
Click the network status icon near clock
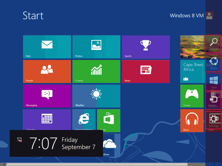pyautogui.click(x=20, y=139)
